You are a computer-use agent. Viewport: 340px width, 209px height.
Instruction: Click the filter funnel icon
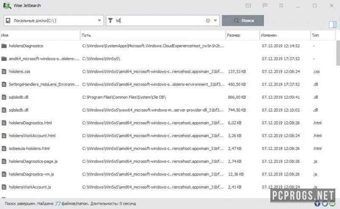click(x=110, y=20)
